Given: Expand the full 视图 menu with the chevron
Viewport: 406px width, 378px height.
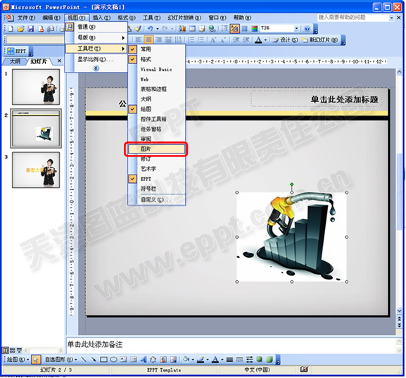Looking at the screenshot, I should pyautogui.click(x=96, y=68).
